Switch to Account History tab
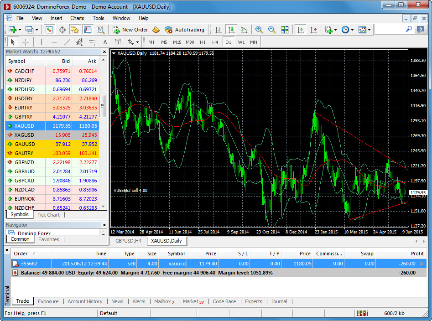This screenshot has height=321, width=432. coord(85,301)
